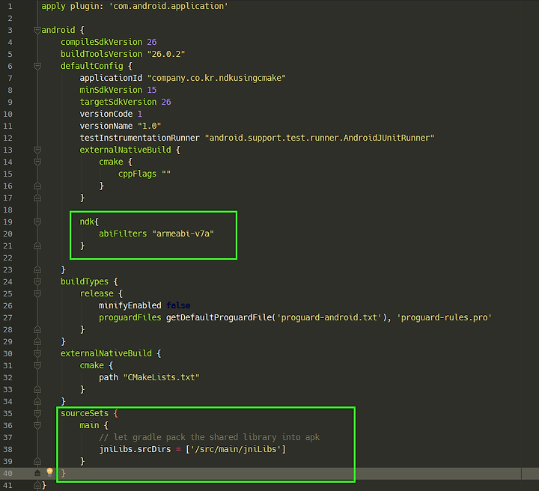This screenshot has width=539, height=491.
Task: Click the fold-end marker on line 21
Action: [37, 246]
